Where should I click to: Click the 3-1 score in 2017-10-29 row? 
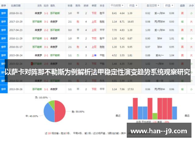coord(46,22)
